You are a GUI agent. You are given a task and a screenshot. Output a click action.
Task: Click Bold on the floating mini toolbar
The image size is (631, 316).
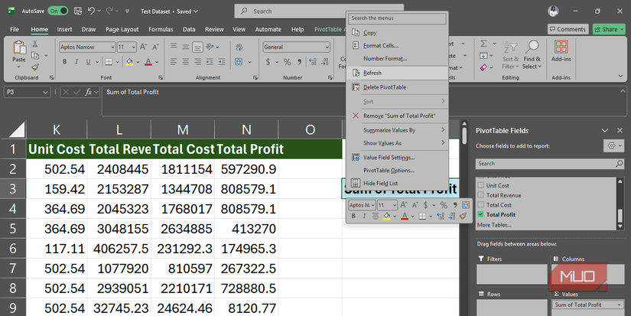click(353, 217)
